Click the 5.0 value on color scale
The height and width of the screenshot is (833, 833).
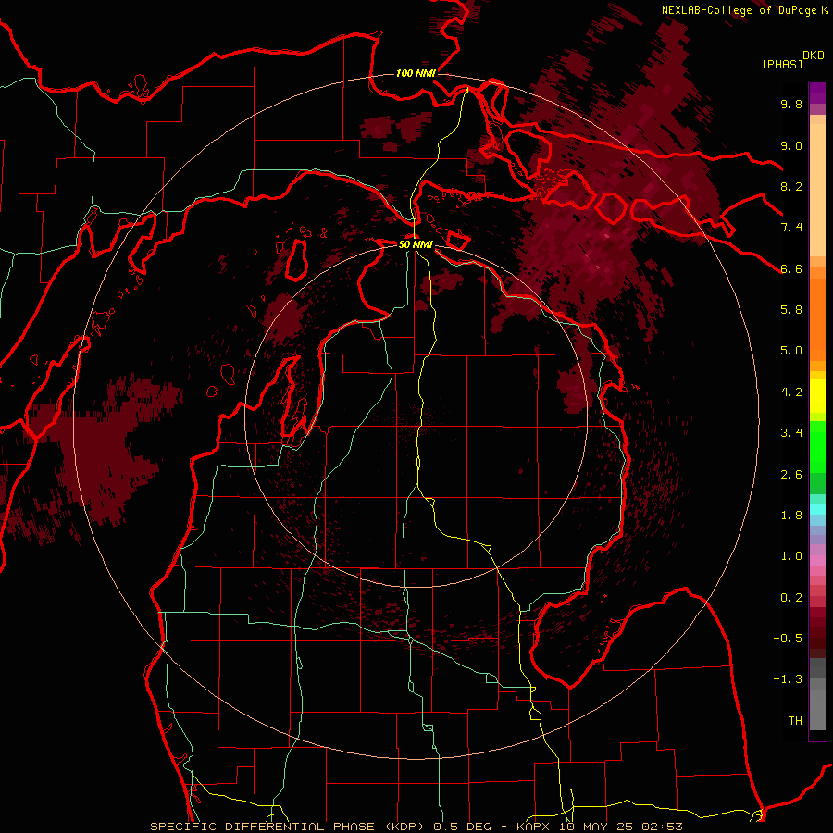click(x=791, y=351)
